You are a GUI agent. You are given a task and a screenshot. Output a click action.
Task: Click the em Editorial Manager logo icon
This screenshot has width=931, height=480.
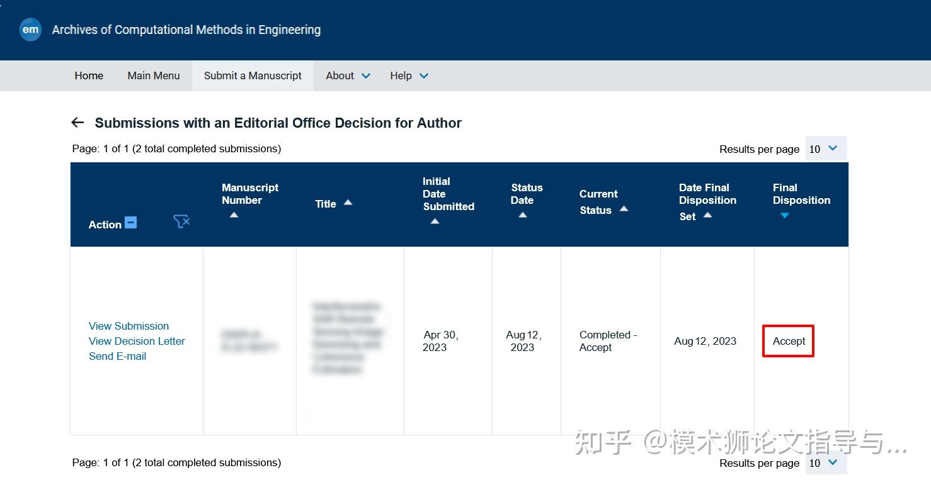[30, 29]
